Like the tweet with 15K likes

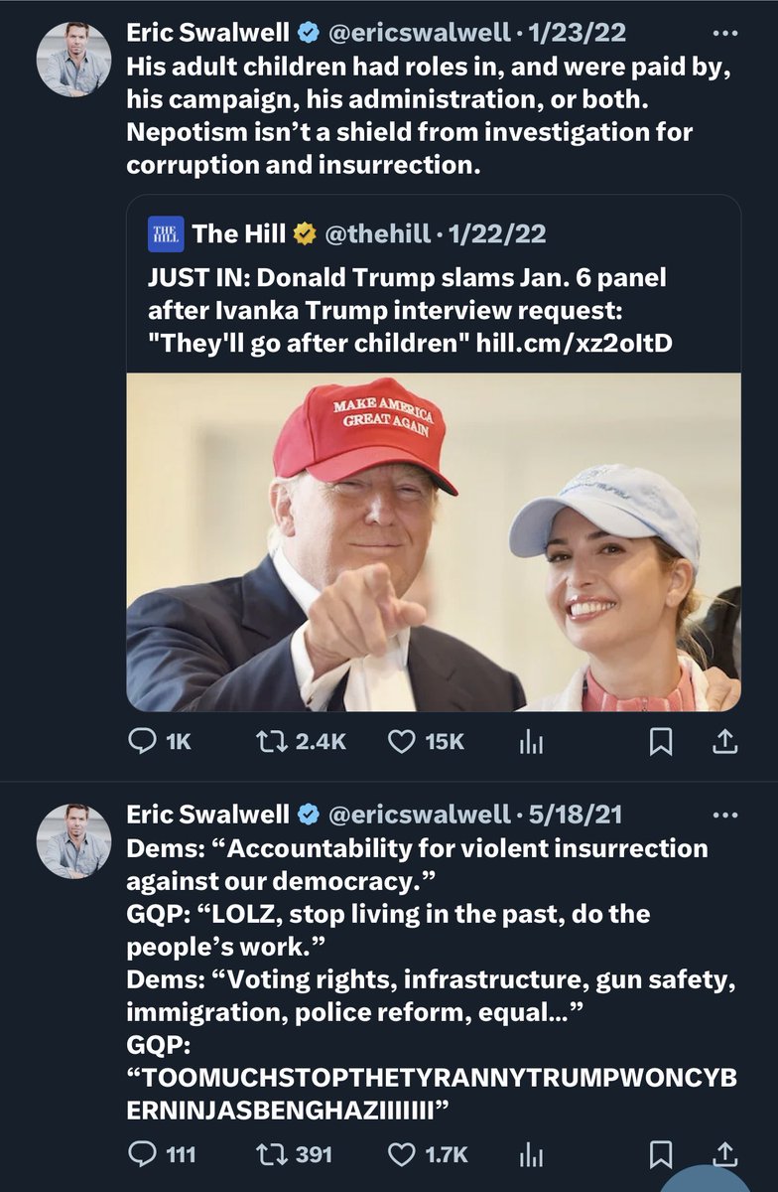pos(402,741)
